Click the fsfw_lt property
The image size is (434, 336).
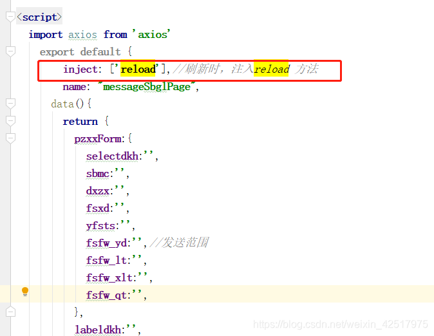tap(106, 261)
